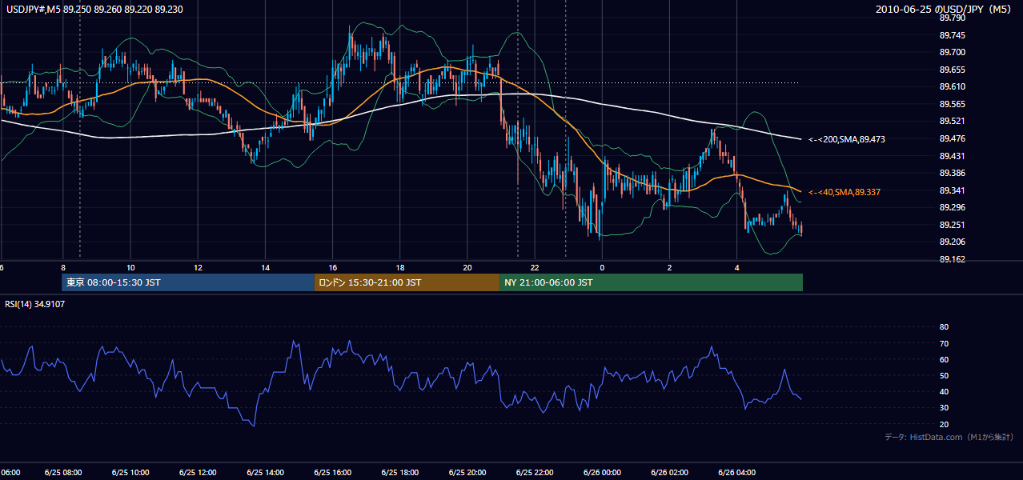This screenshot has width=1023, height=480.
Task: Click hour label 8 under the price chart
Action: click(62, 267)
